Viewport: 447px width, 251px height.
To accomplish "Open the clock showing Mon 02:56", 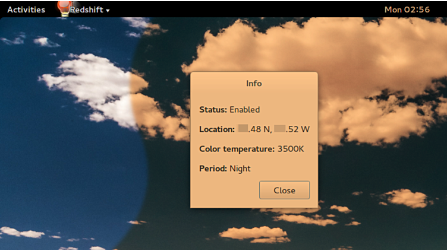I will (407, 9).
